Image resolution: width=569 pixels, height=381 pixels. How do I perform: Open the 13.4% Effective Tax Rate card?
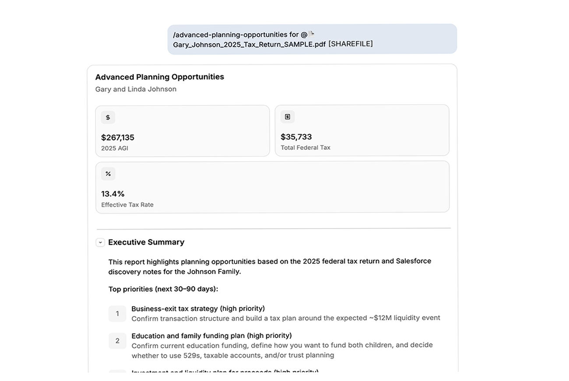click(272, 187)
